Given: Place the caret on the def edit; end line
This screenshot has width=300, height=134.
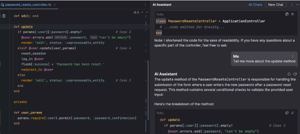Looking at the screenshot, I should 26,16.
